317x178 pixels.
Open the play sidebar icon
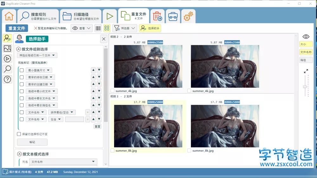(x=8, y=59)
